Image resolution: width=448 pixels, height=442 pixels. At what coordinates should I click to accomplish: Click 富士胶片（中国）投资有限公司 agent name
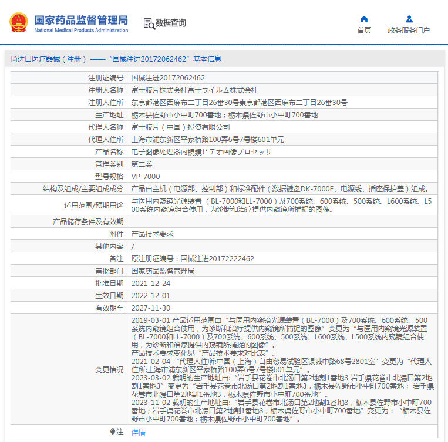point(181,127)
